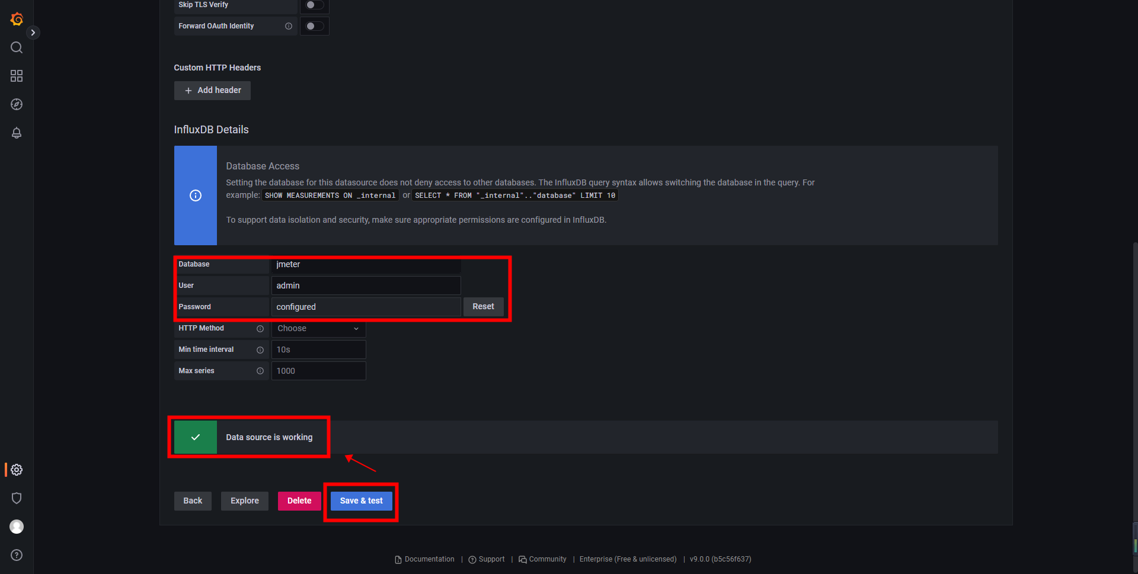Screen dimensions: 1138x574
Task: Open the Explore compass icon
Action: click(x=17, y=104)
